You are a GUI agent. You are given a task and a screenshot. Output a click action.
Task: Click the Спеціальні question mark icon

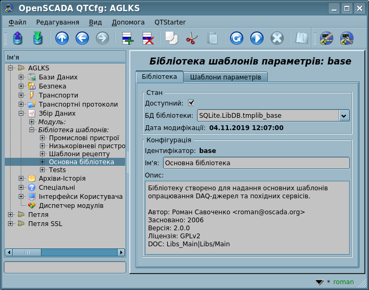pos(31,188)
